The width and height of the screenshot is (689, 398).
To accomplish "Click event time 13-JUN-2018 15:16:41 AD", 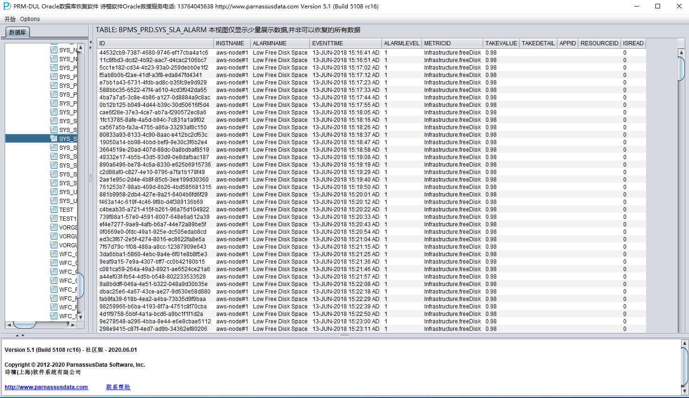I will [346, 53].
